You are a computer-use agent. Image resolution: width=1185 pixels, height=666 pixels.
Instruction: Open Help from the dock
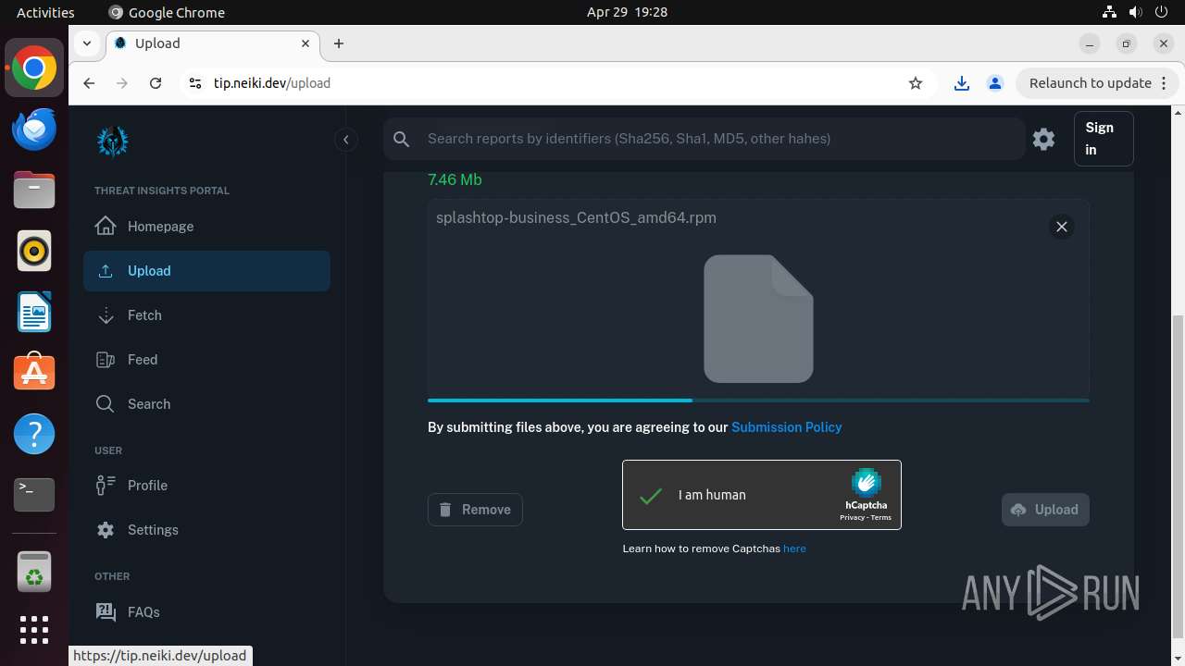[34, 435]
